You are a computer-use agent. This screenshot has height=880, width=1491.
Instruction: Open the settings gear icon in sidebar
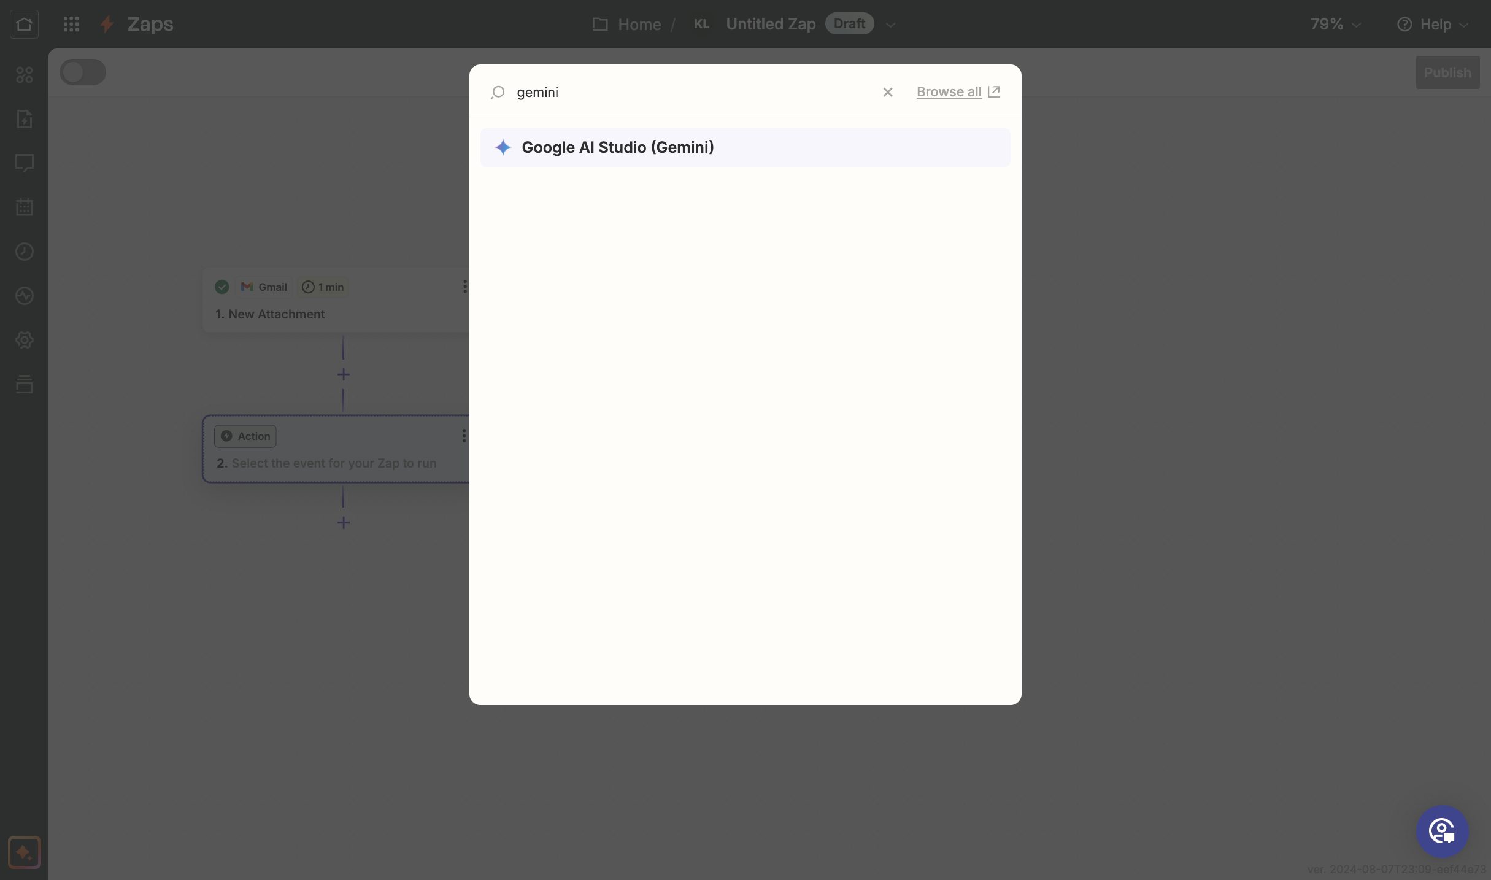(x=25, y=340)
